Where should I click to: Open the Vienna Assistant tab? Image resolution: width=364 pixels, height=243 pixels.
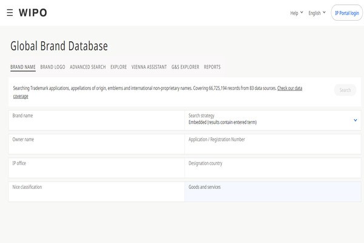[149, 67]
